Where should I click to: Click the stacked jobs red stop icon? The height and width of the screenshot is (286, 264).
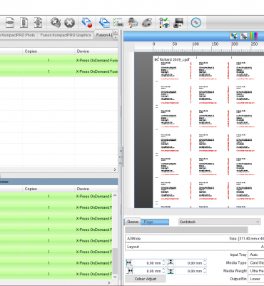pos(86,23)
